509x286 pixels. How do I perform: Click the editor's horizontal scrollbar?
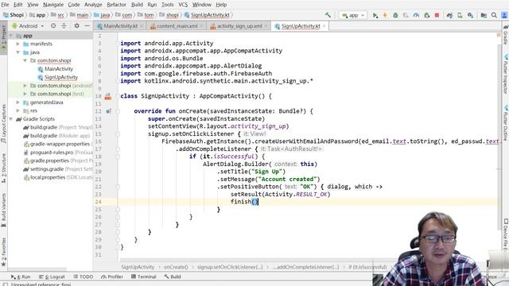point(247,260)
